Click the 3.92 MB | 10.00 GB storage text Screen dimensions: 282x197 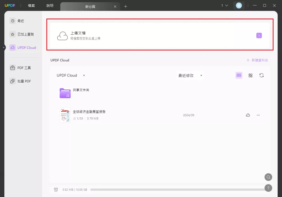coord(75,190)
